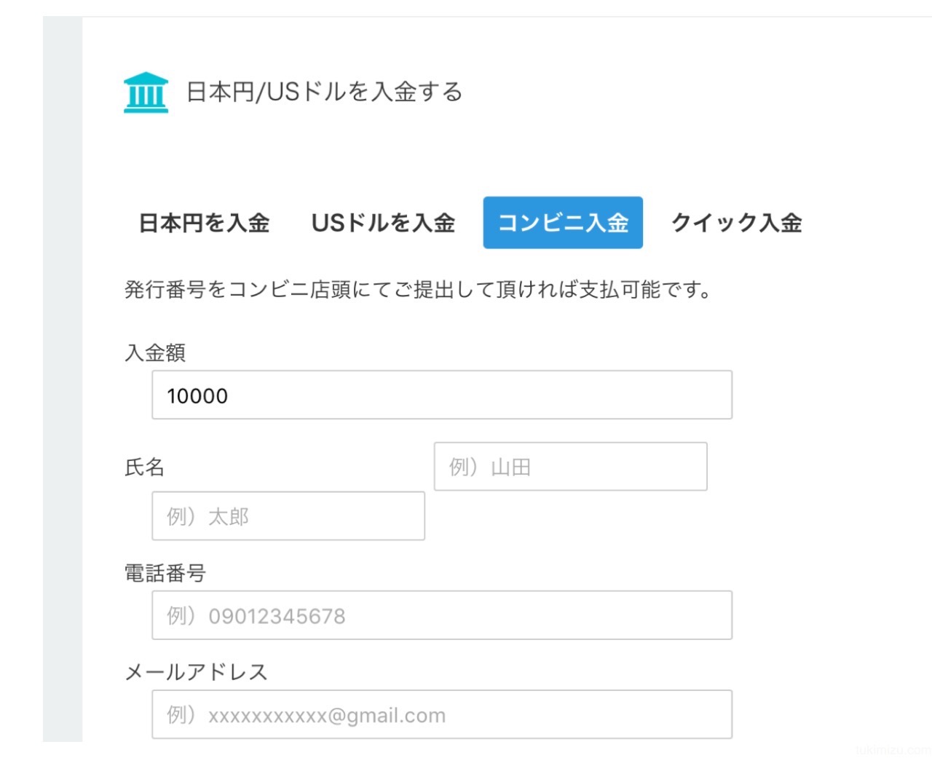Click the 発行番号 instruction text

418,290
